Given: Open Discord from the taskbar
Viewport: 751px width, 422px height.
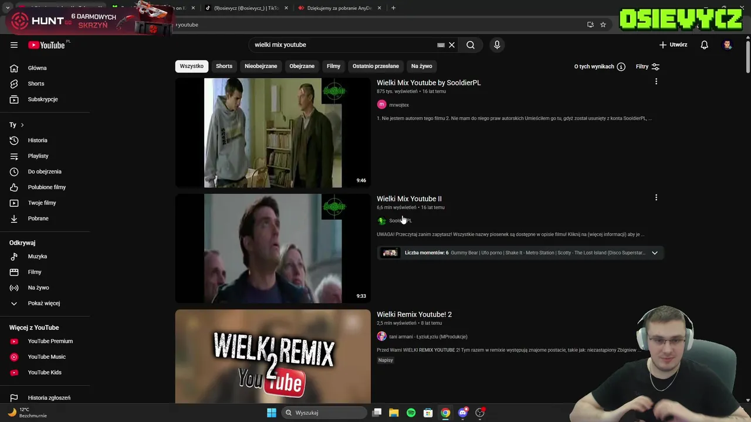Looking at the screenshot, I should [x=462, y=413].
